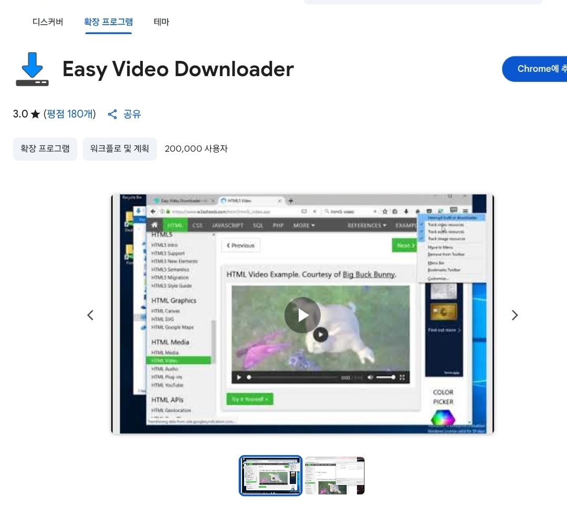Select the second screenshot thumbnail
The height and width of the screenshot is (526, 567).
pyautogui.click(x=335, y=476)
